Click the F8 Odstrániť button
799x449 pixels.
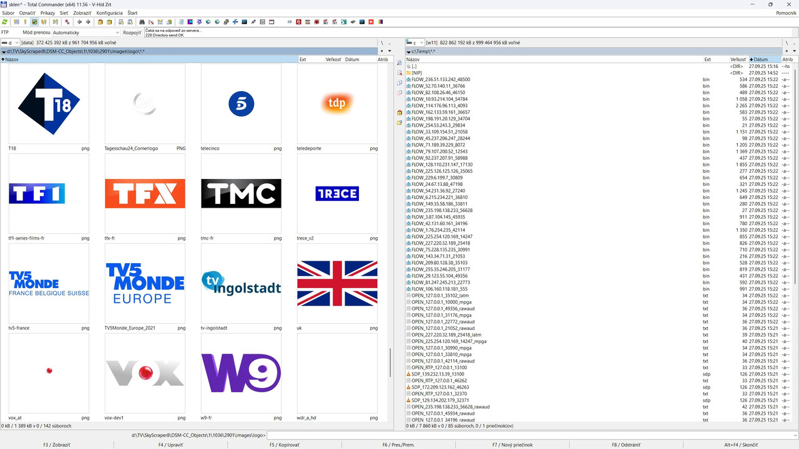coord(626,445)
